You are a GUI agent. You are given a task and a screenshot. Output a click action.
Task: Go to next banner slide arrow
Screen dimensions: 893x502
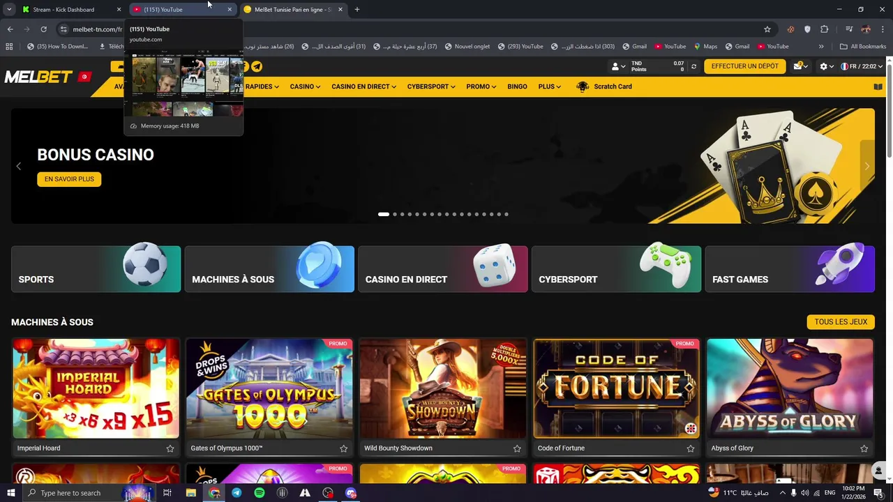[867, 166]
